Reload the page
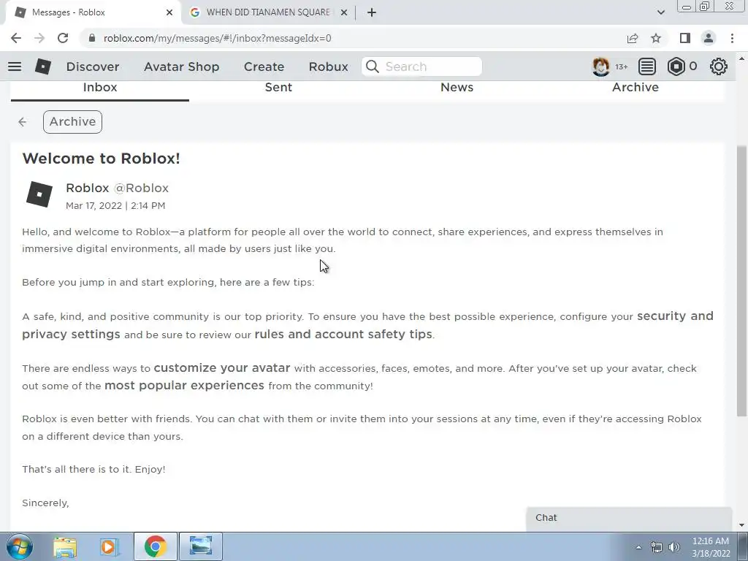This screenshot has width=748, height=561. point(63,38)
